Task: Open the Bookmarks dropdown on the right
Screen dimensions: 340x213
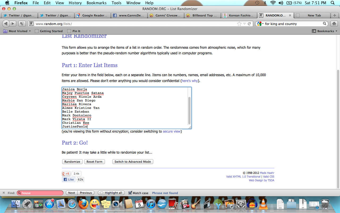Action: coord(325,31)
